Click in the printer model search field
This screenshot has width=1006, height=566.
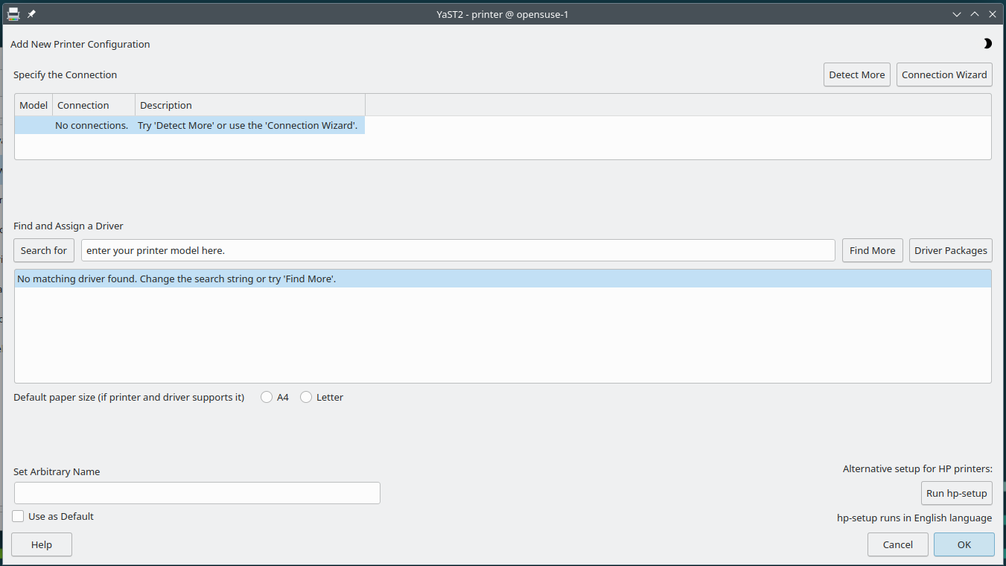[x=458, y=250]
